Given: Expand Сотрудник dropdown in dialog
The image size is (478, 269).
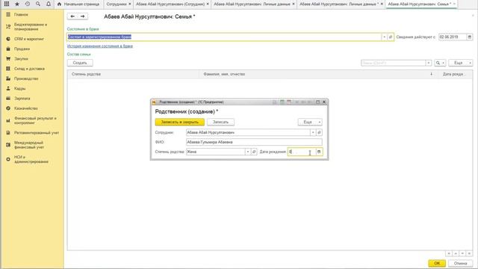Looking at the screenshot, I should tap(313, 132).
